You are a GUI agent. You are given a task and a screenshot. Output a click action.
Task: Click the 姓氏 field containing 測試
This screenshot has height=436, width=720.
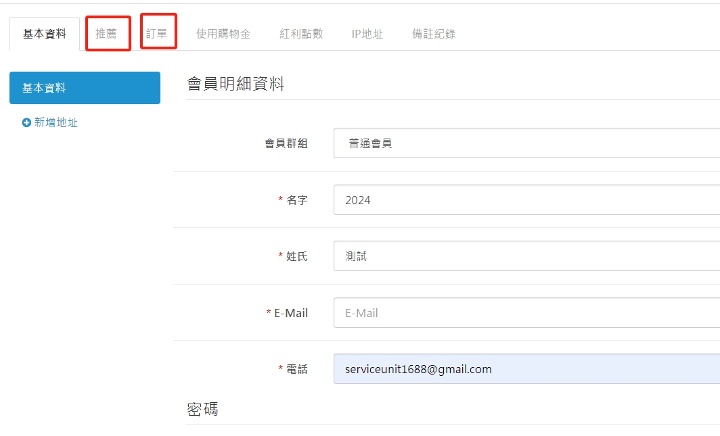(526, 256)
